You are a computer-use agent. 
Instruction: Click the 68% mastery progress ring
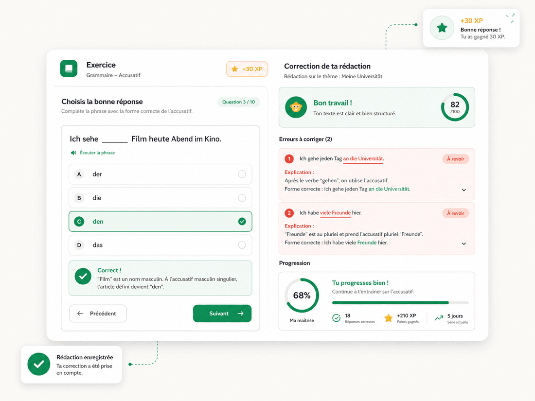coord(302,296)
